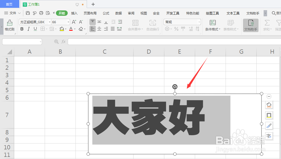
Task: Click the percent style icon
Action: pyautogui.click(x=176, y=29)
